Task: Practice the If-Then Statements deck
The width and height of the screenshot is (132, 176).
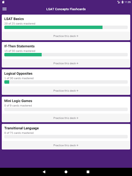Action: click(x=66, y=63)
